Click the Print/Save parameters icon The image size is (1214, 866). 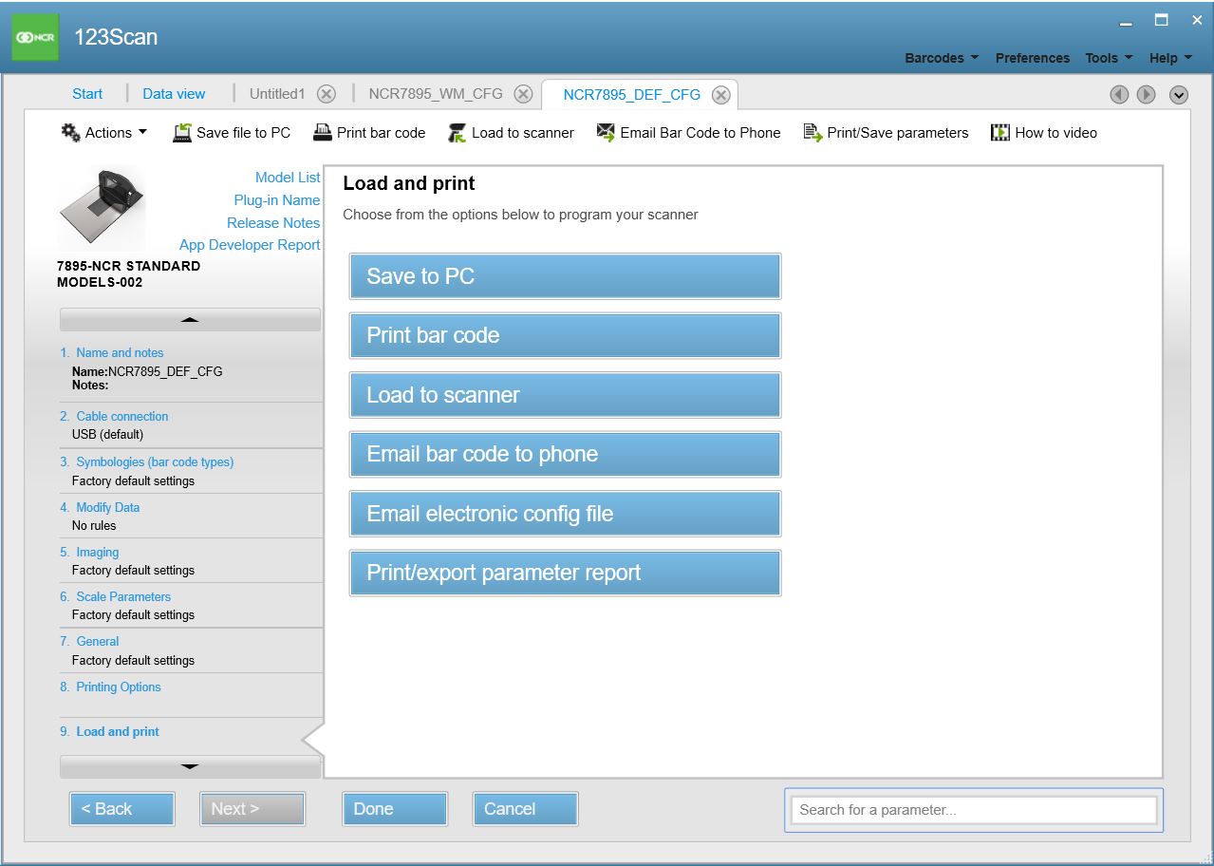pyautogui.click(x=812, y=133)
